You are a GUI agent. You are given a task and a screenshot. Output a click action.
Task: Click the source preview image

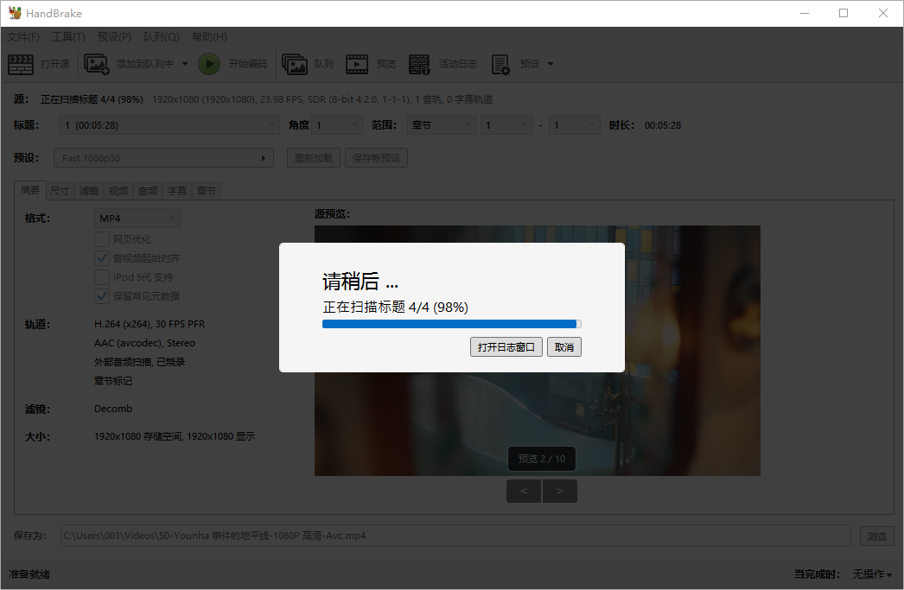click(538, 351)
